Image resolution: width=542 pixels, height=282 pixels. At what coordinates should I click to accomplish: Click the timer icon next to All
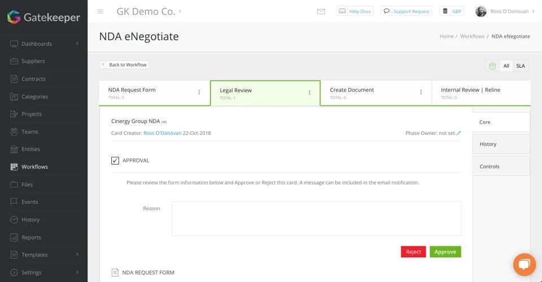[x=492, y=66]
